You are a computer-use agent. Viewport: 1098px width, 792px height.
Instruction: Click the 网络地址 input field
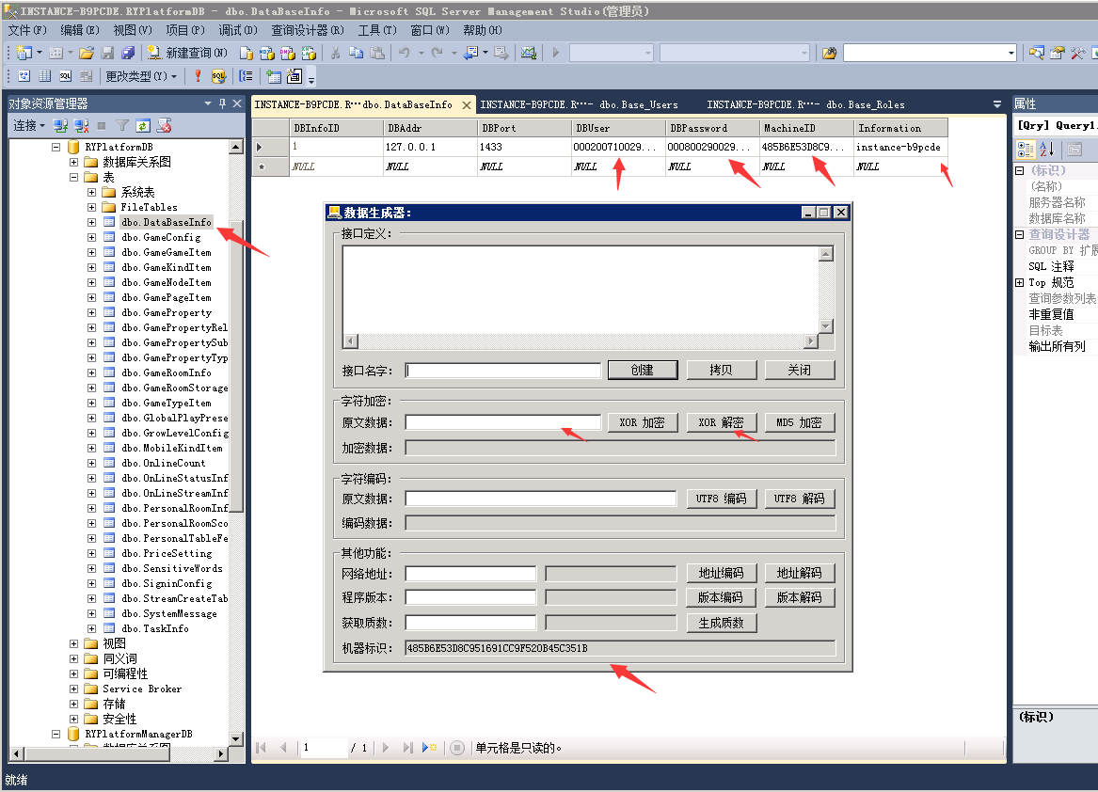[x=470, y=574]
